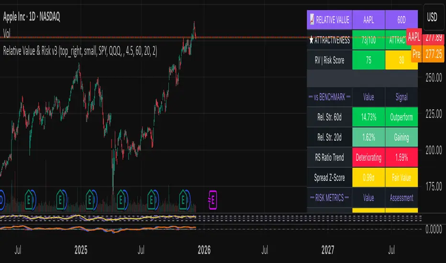Click the 2026 time axis label
The height and width of the screenshot is (263, 446).
click(x=204, y=250)
